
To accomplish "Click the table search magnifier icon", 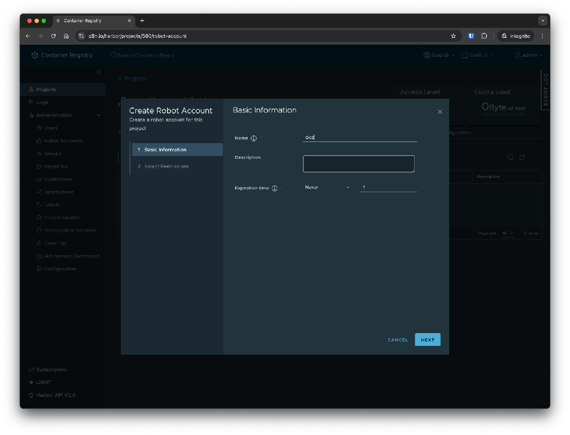I will pos(511,158).
